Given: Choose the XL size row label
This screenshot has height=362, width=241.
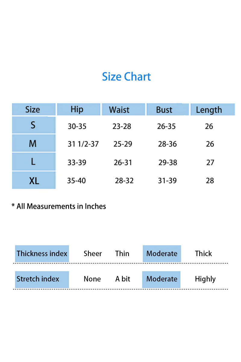Looking at the screenshot, I should coord(34,181).
